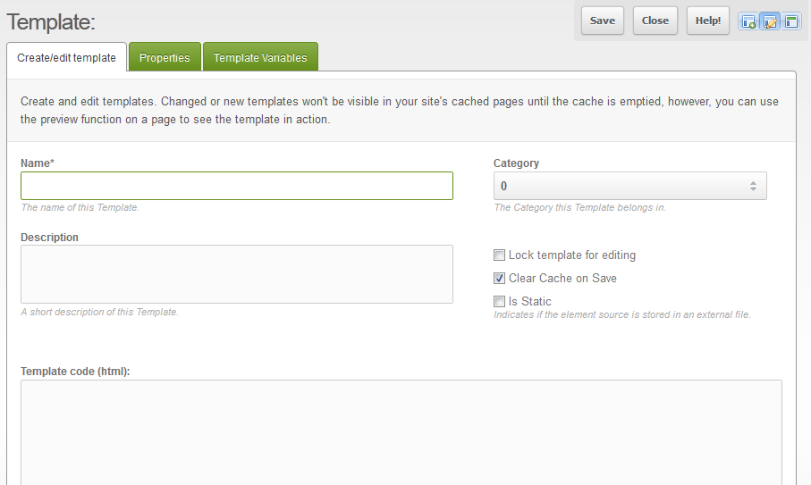Tick the Is Static checkbox
This screenshot has height=485, width=811.
(x=500, y=302)
